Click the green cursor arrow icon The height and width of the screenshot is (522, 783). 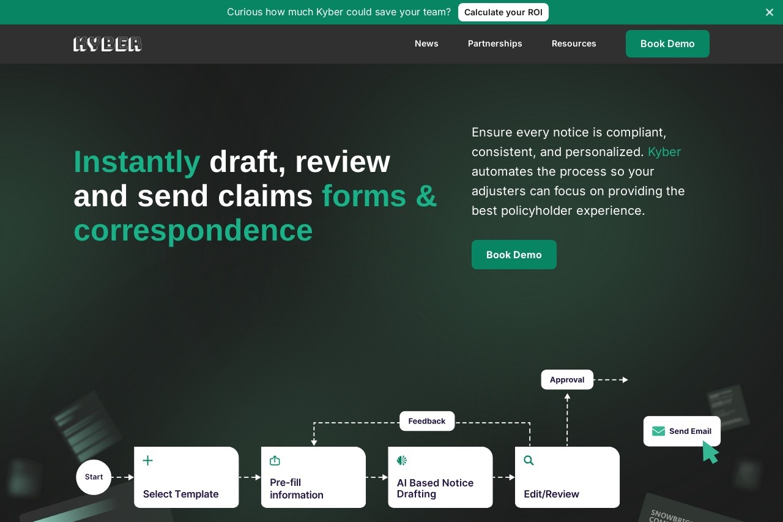(710, 452)
